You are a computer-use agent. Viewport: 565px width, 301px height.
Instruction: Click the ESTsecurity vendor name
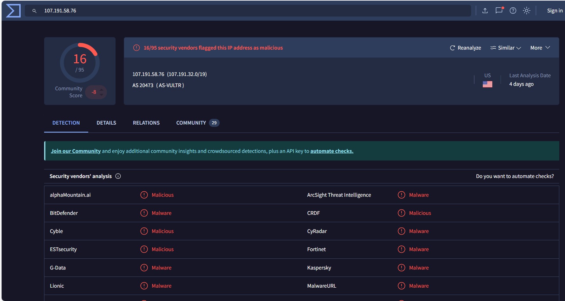pyautogui.click(x=63, y=249)
